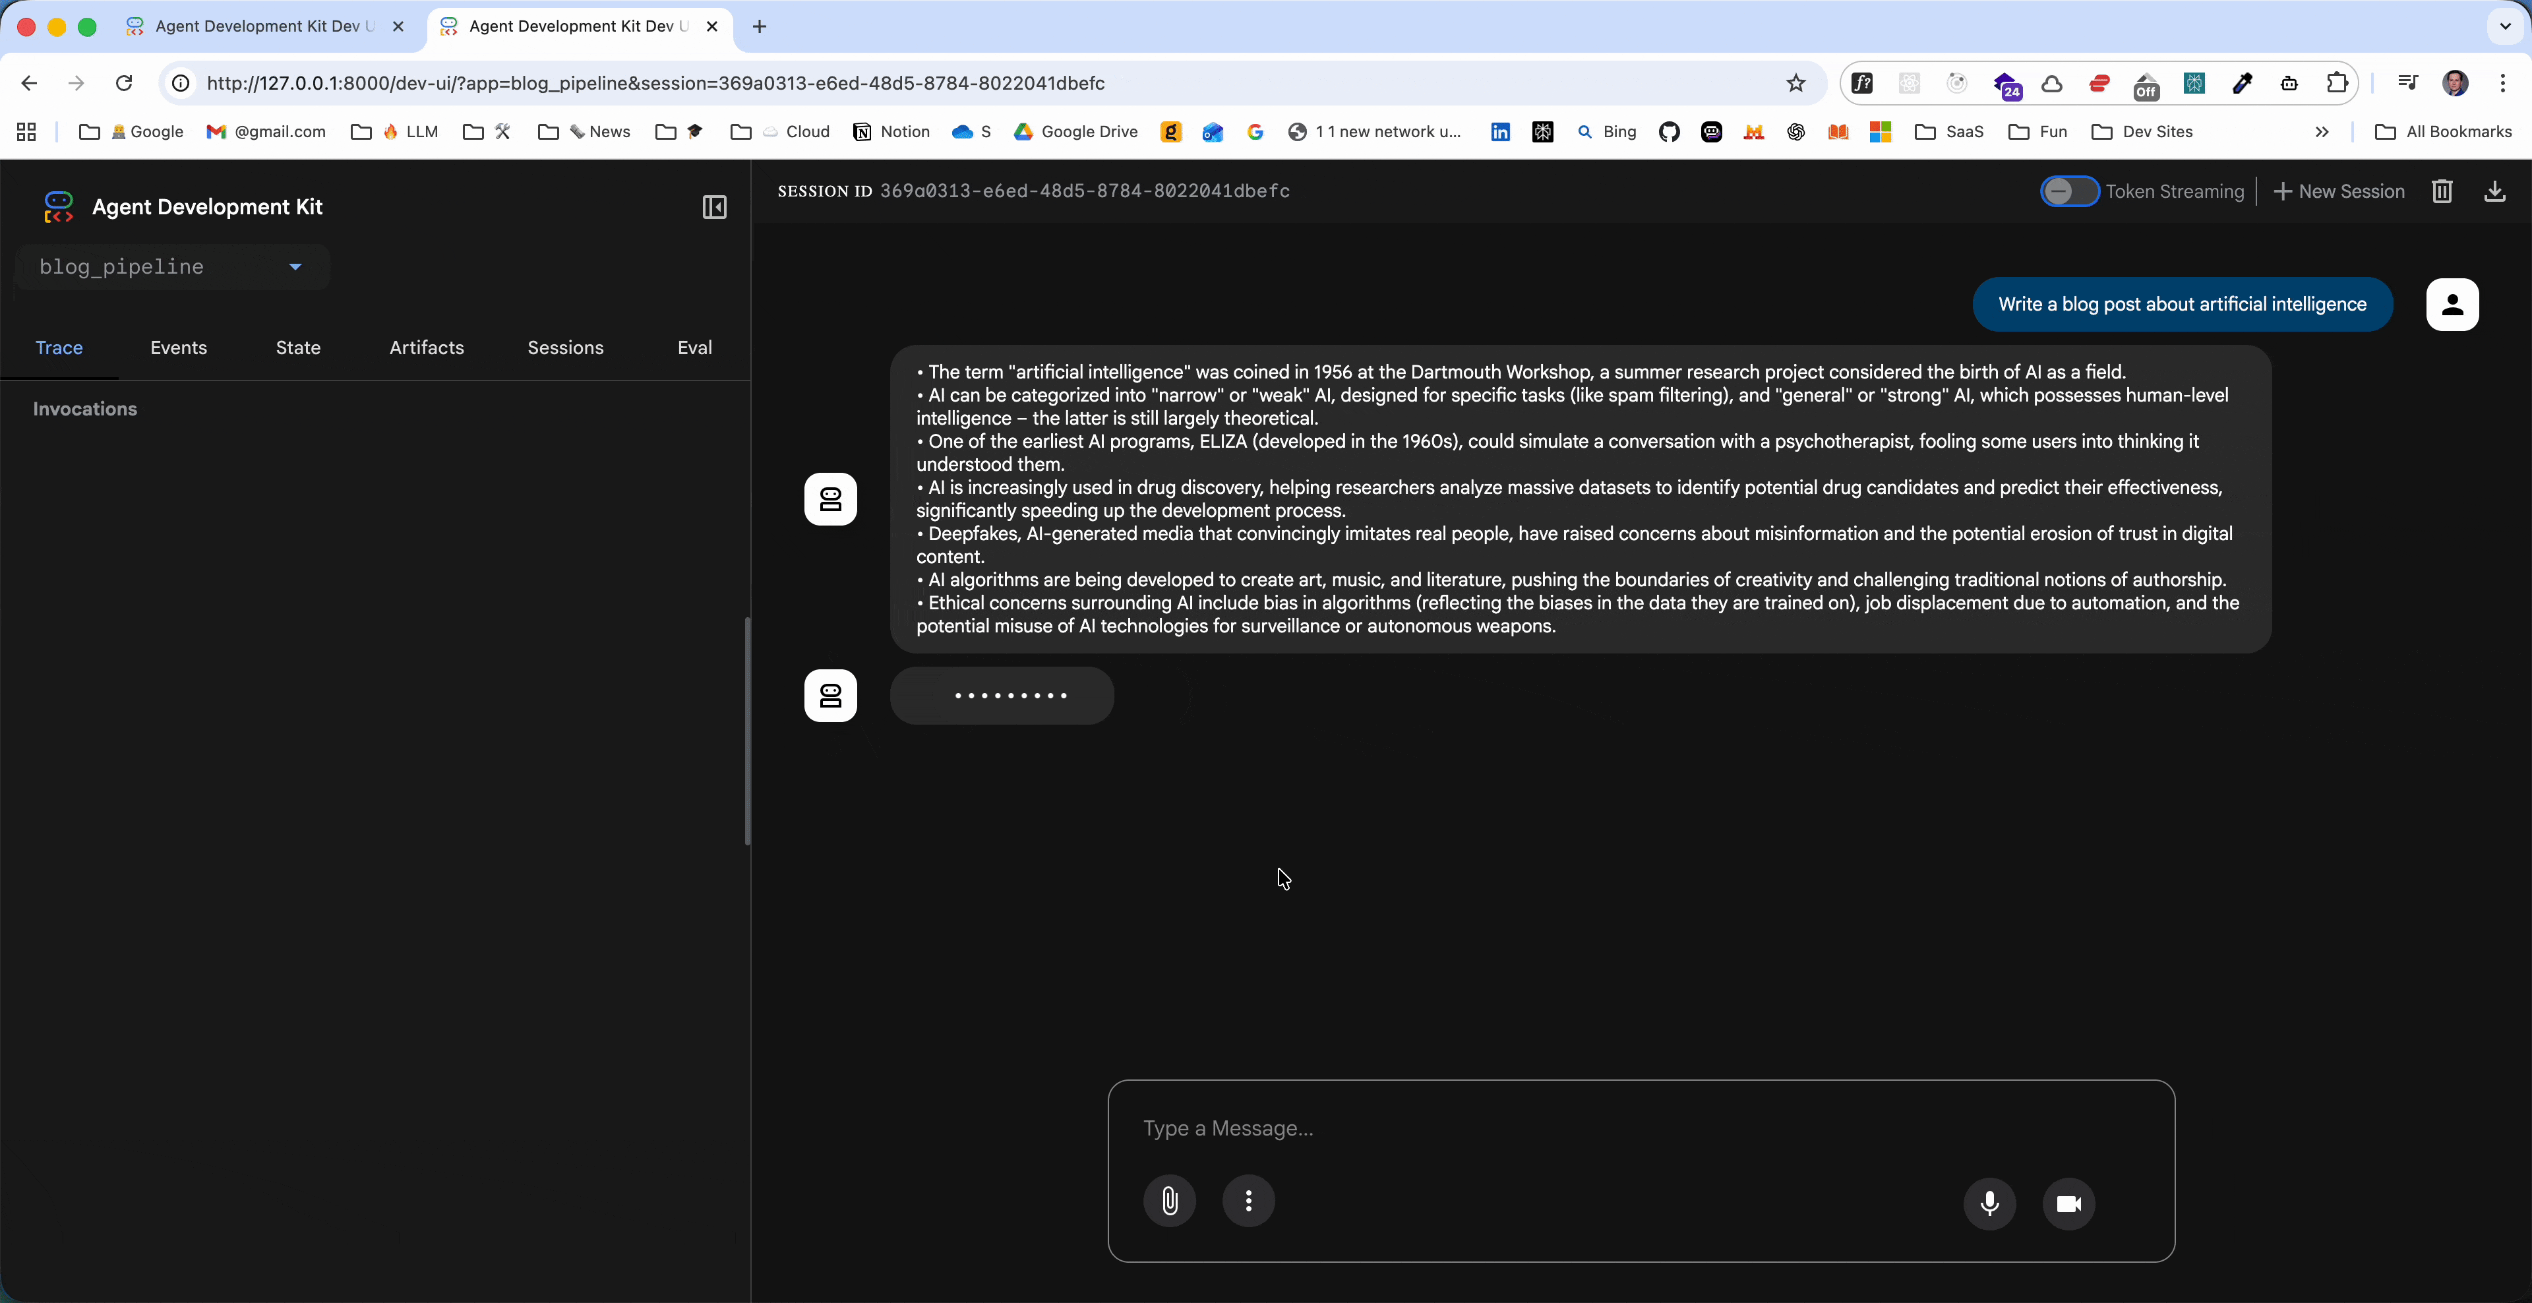Bookmark this page with star icon
Image resolution: width=2532 pixels, height=1303 pixels.
pos(1795,84)
